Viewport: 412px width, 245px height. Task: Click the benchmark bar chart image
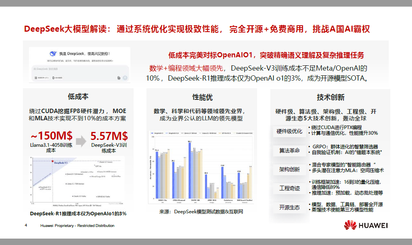tap(201, 167)
